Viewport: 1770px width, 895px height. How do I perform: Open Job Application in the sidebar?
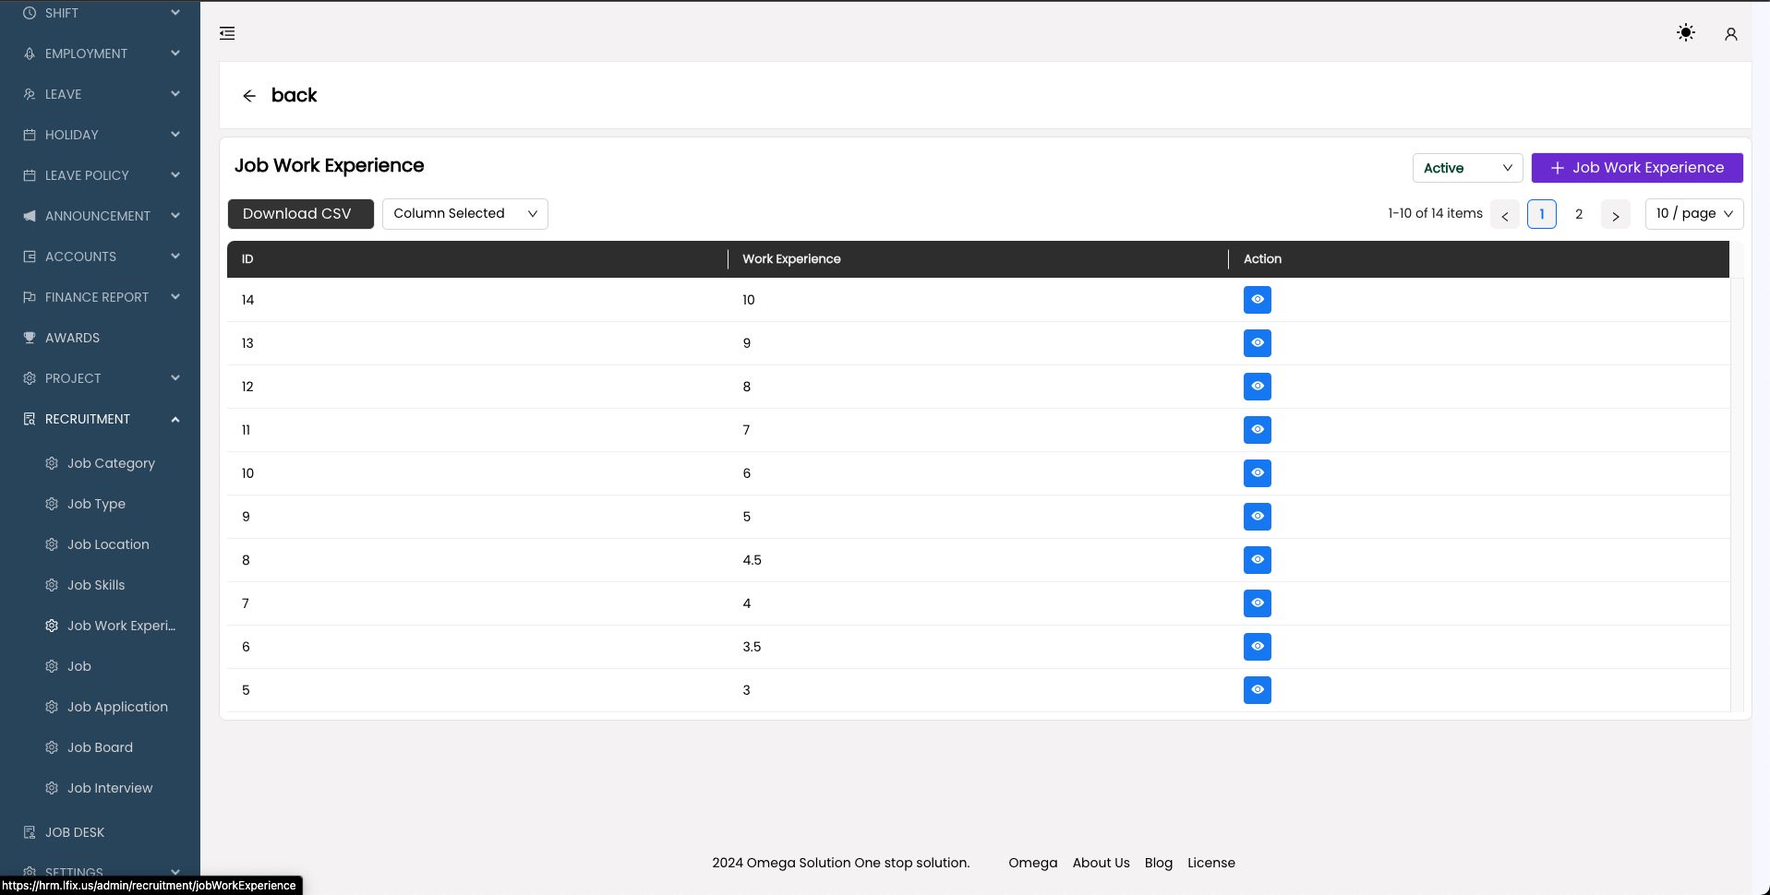tap(117, 707)
